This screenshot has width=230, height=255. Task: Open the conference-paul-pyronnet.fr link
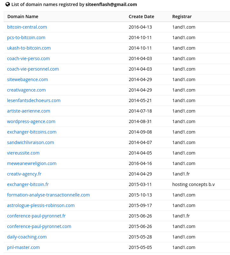point(37,216)
